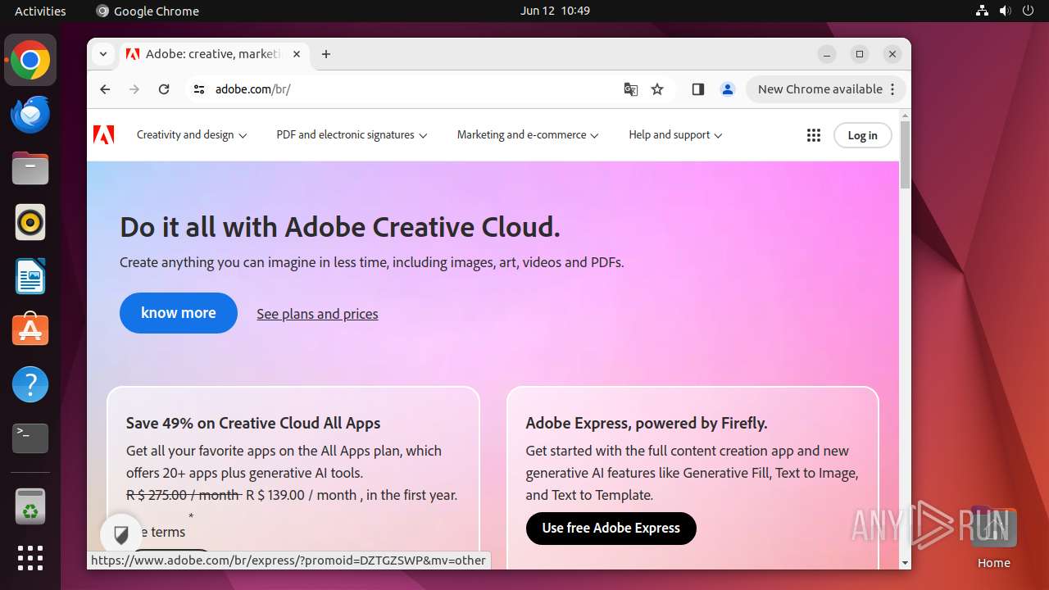
Task: Click the scrollbar down arrow
Action: tap(905, 563)
